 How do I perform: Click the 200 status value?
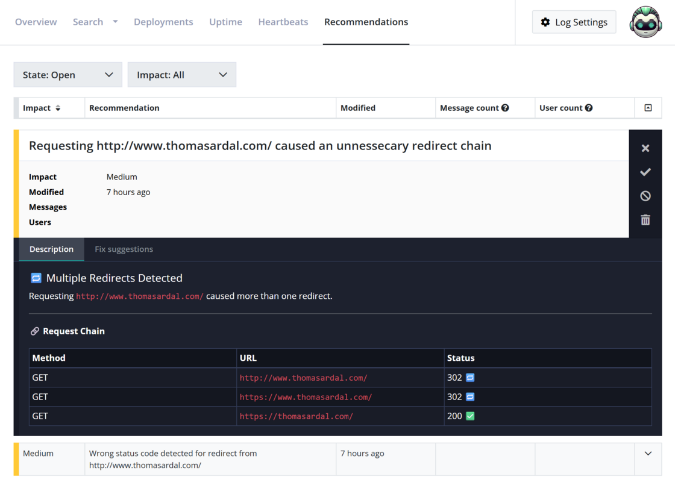click(454, 416)
